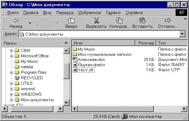Screen dimensions: 189x121
Task: Click the Windows logo throbber icon
Action: pyautogui.click(x=181, y=12)
